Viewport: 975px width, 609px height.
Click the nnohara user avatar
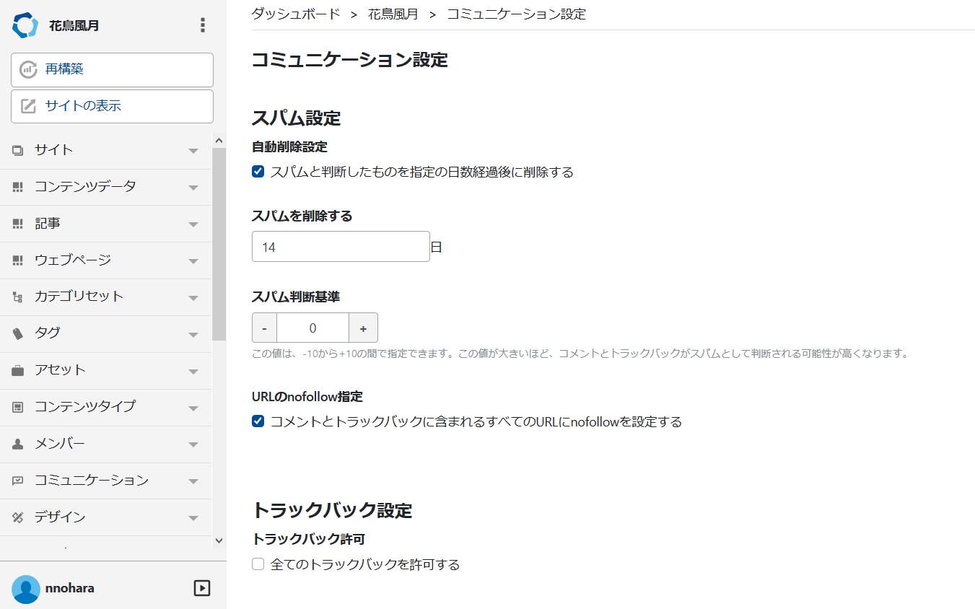point(26,589)
